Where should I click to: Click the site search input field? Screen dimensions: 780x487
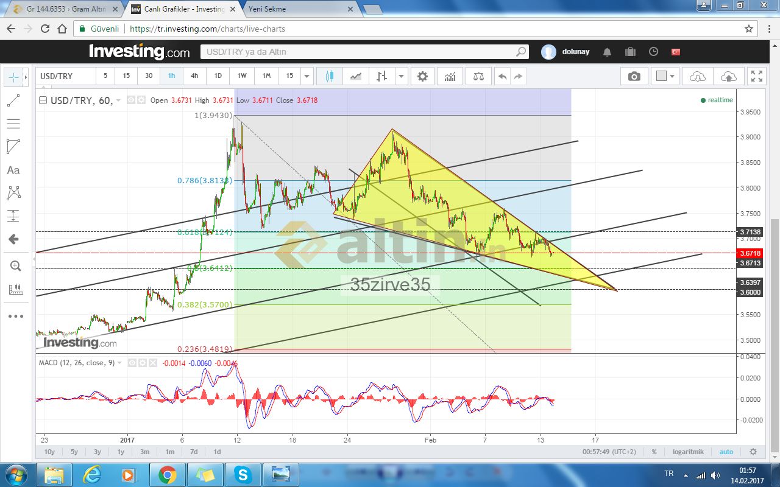pos(360,52)
